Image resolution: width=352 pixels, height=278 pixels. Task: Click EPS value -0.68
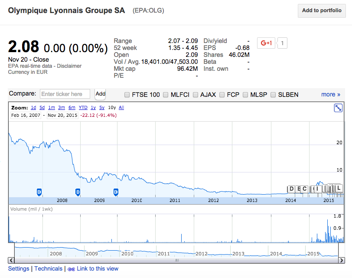coord(242,48)
